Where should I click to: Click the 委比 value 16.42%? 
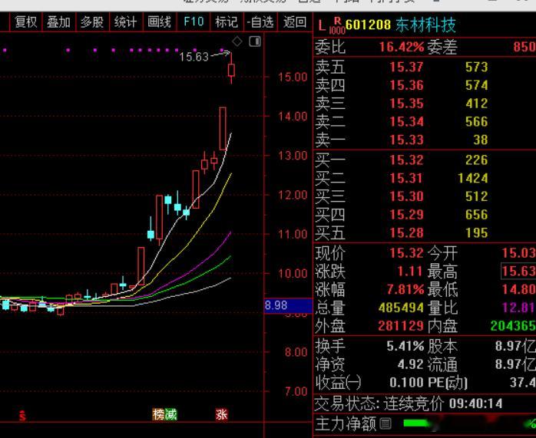pos(402,47)
